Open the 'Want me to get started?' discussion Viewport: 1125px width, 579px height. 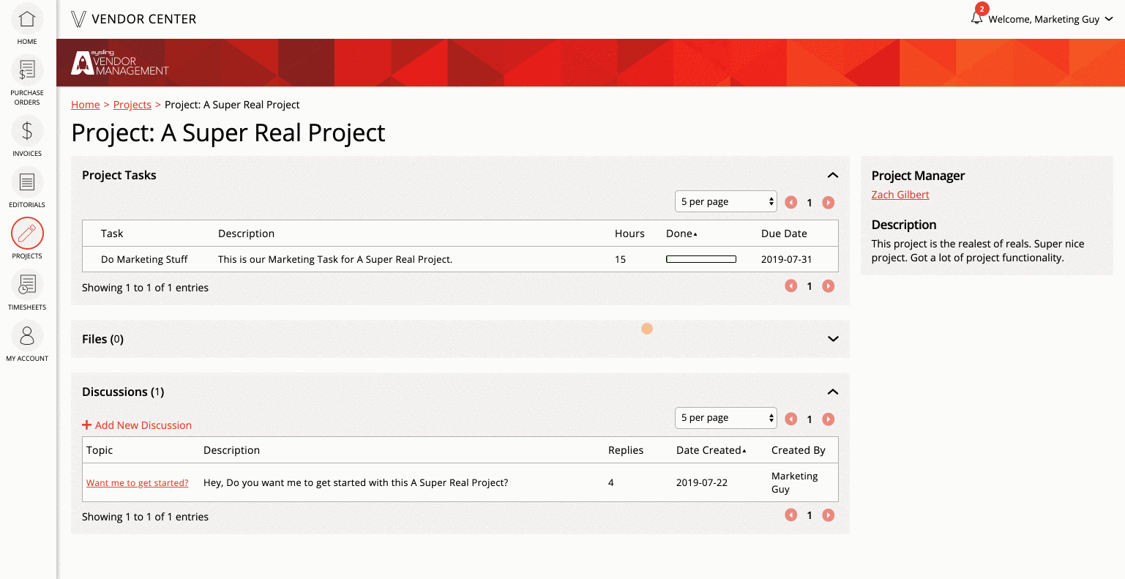[138, 483]
